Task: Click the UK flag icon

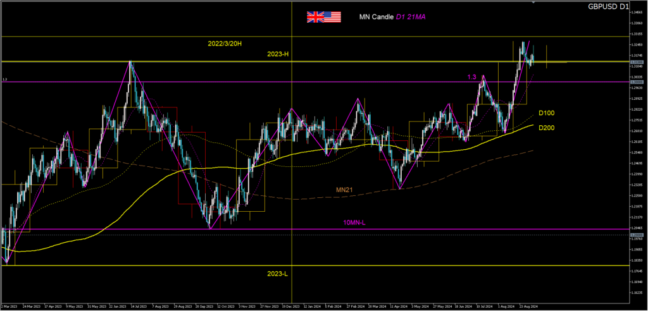Action: click(315, 17)
